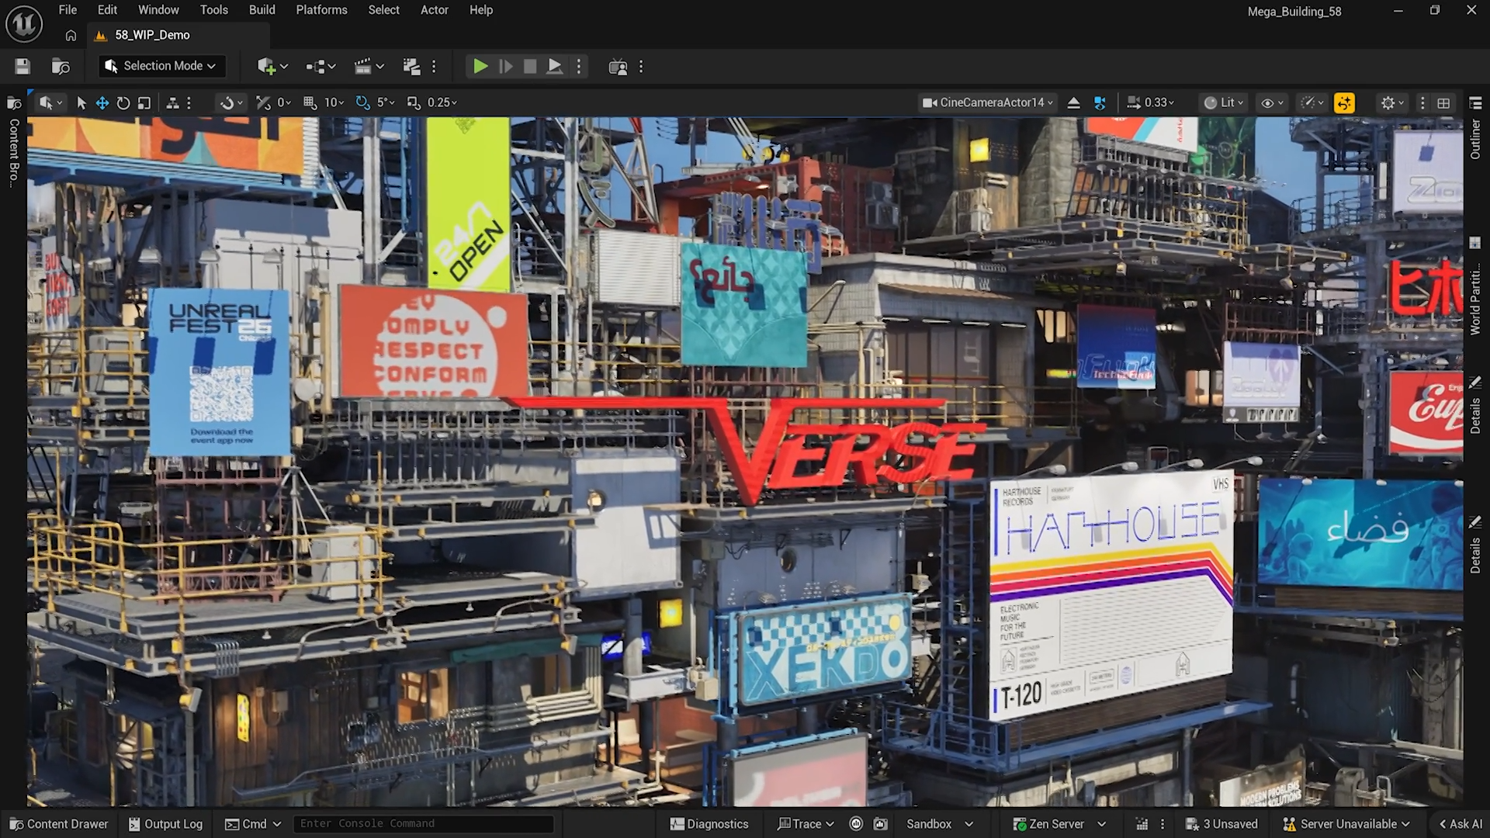Open play mode options three-dot menu
This screenshot has height=838, width=1490.
tap(579, 67)
